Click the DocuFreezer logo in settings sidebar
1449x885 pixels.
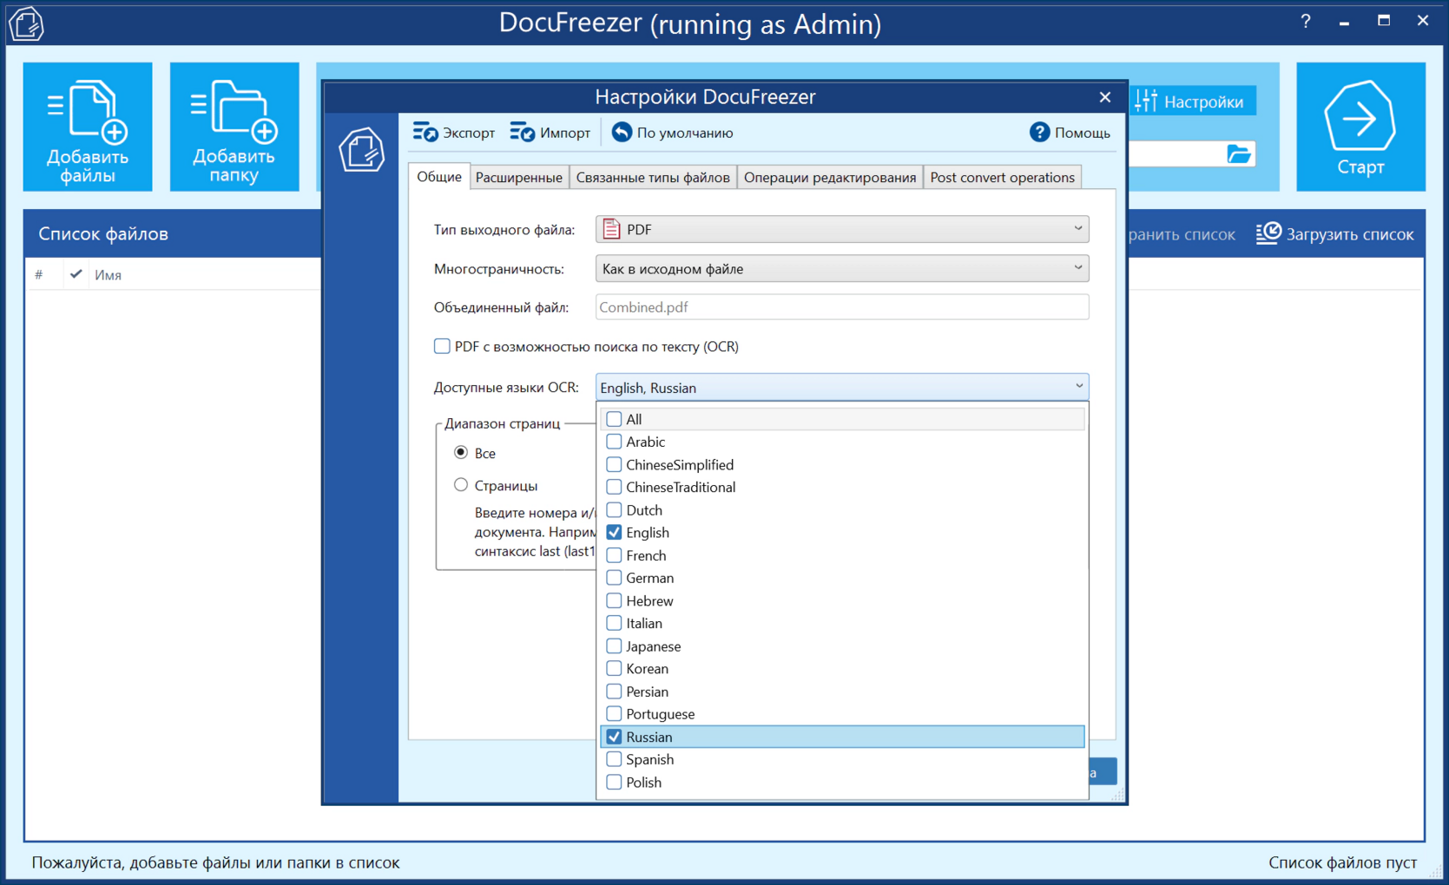tap(361, 149)
